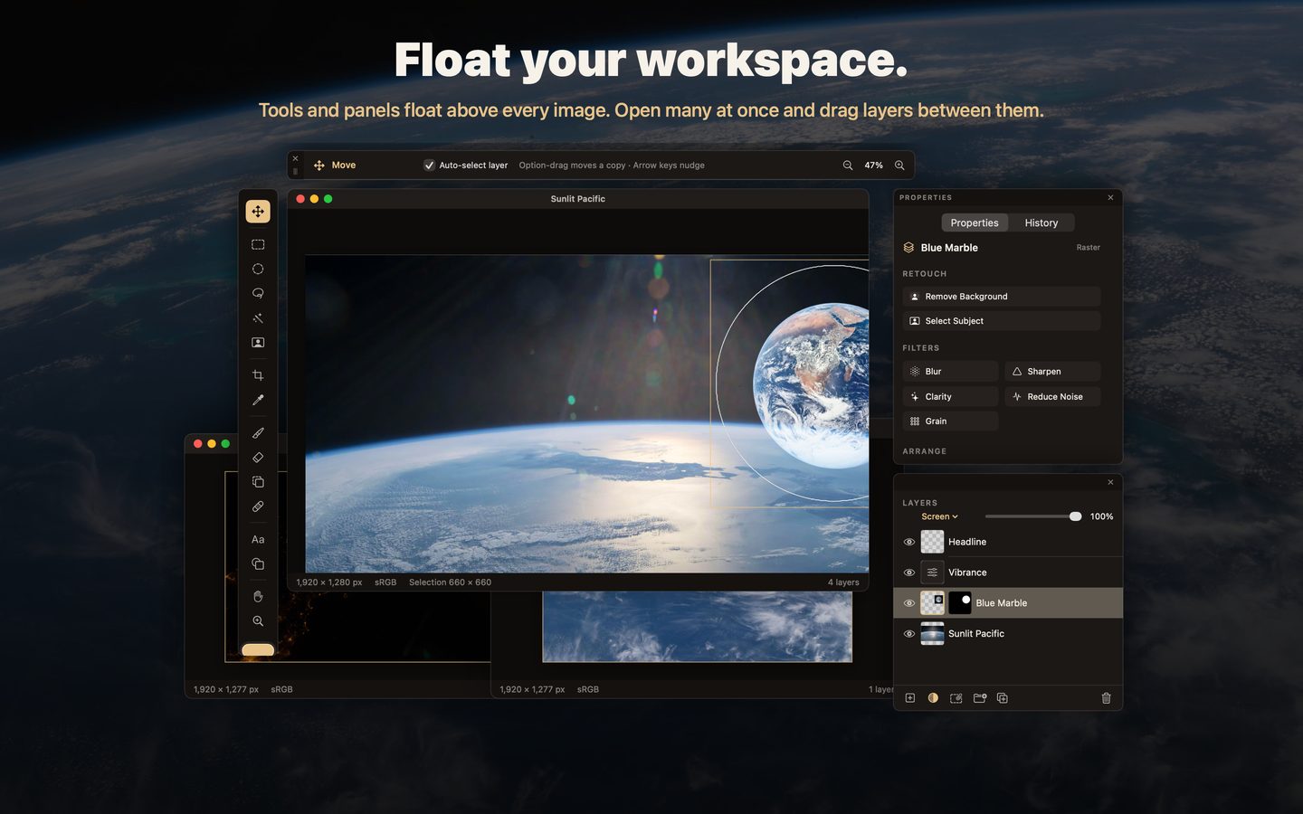Adjust the layer opacity slider

point(1033,516)
